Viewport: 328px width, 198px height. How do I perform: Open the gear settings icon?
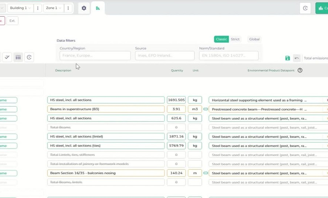(x=84, y=8)
